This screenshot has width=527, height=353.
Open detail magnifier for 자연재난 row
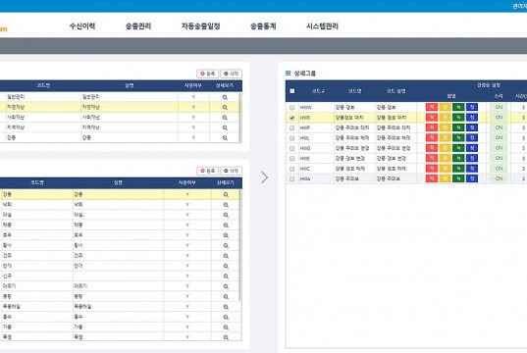coord(225,108)
